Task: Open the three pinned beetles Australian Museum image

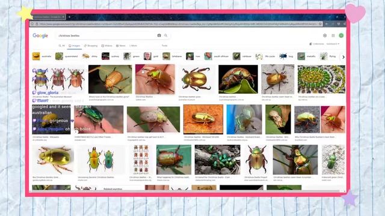Action: pos(58,79)
